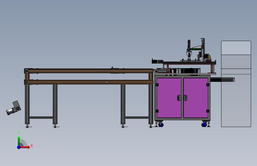Select the right blue caster wheel
257x166 pixels.
[x=204, y=125]
